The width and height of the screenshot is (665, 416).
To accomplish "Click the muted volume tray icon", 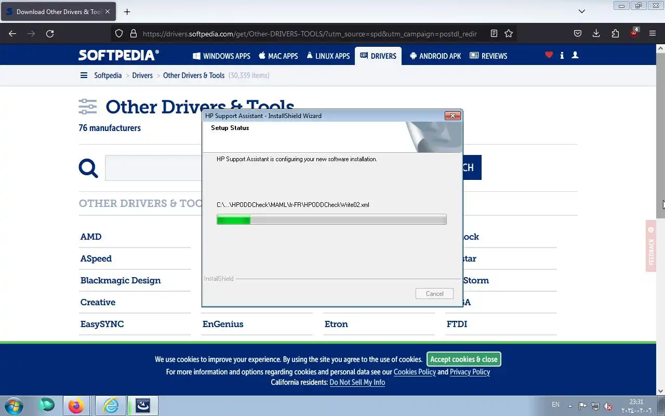I will point(608,406).
